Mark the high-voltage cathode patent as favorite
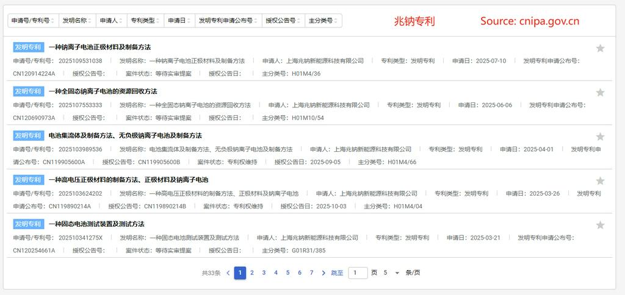 [600, 181]
